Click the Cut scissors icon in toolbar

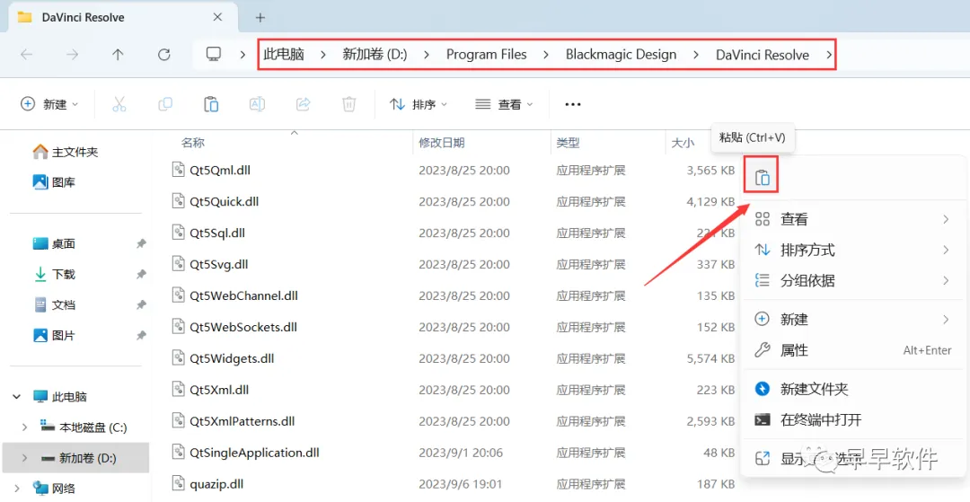pos(119,104)
